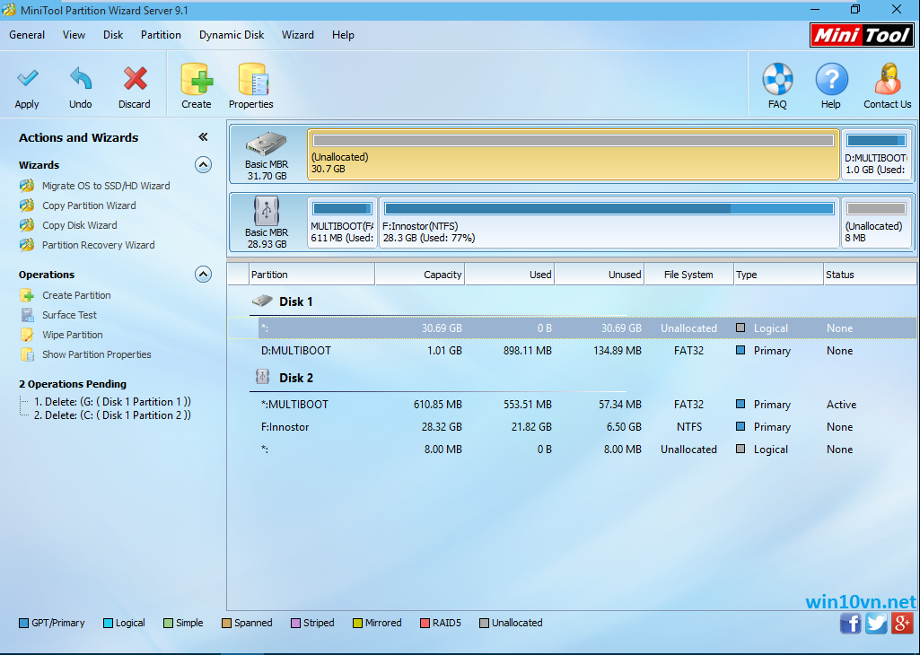Click the GPT/Primary legend color box

(23, 624)
